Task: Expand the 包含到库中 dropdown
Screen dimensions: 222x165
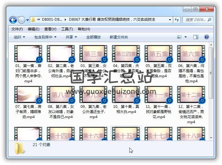Action: 45,37
